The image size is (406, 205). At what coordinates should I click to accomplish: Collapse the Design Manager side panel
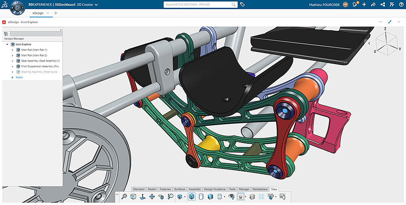[61, 30]
